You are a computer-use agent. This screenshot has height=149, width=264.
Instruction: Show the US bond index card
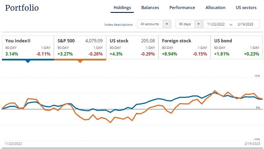[237, 47]
